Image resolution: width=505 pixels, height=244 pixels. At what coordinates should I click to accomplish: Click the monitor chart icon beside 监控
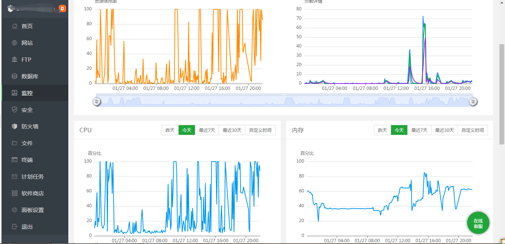[14, 93]
